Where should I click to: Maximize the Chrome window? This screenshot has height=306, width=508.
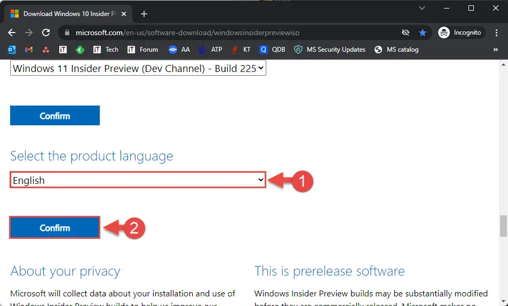[x=471, y=8]
